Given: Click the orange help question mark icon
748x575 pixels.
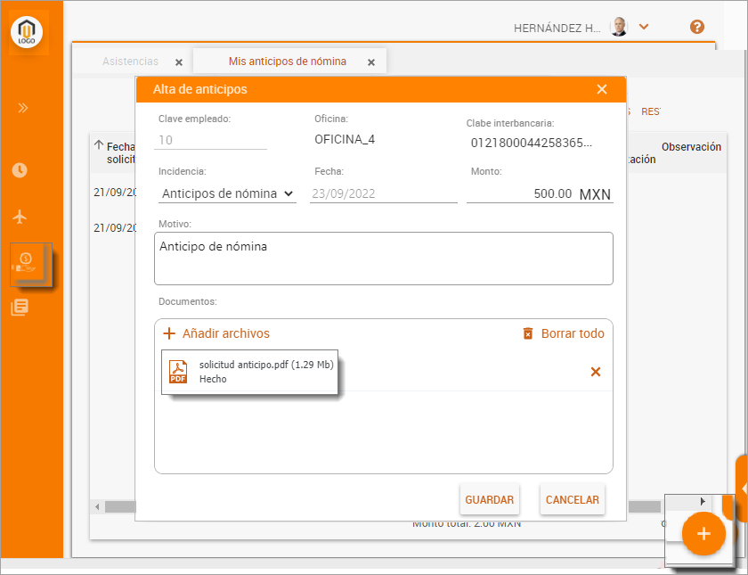Looking at the screenshot, I should pos(697,27).
